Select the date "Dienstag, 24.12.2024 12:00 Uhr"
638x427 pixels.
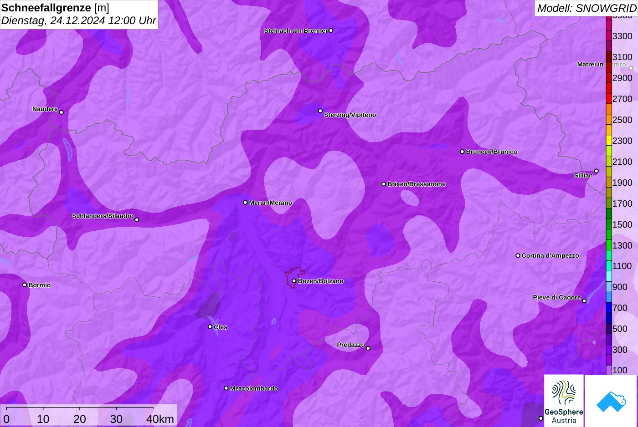(78, 20)
